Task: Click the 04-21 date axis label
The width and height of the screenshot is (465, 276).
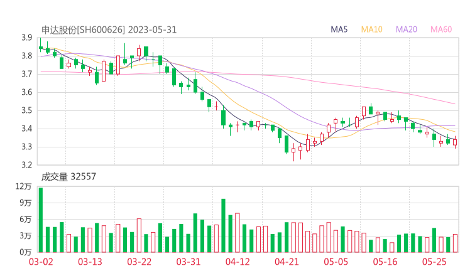Action: 287,262
